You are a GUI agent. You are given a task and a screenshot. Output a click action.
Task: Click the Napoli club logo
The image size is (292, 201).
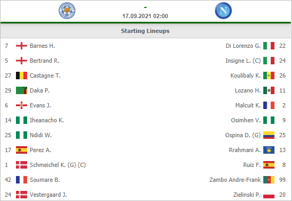coord(223,11)
